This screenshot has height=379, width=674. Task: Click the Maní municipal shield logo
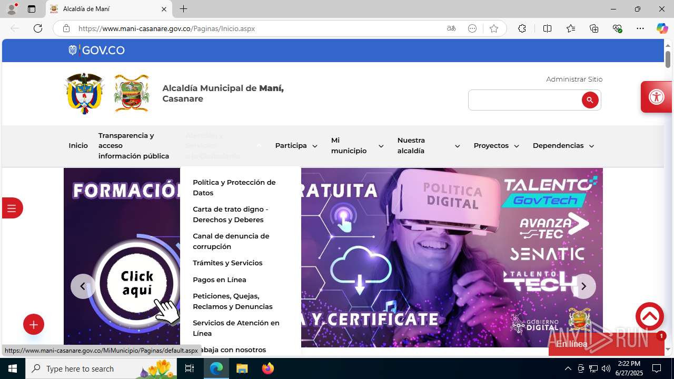(132, 93)
